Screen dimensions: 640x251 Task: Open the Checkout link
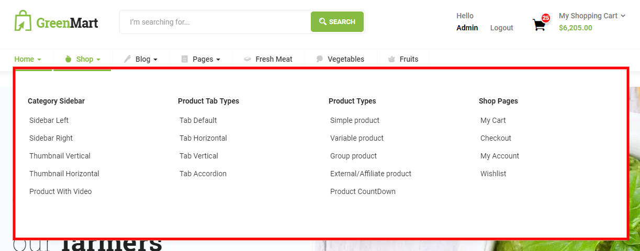coord(496,138)
